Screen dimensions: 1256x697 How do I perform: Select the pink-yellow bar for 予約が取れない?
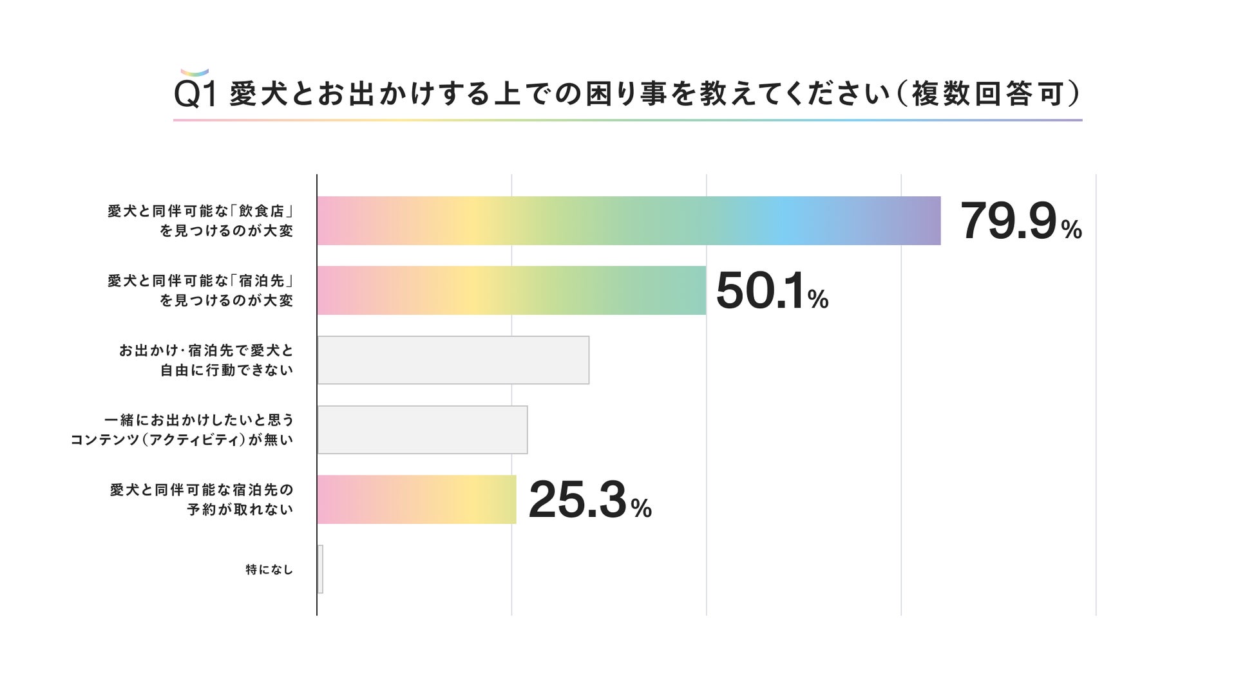(x=416, y=499)
